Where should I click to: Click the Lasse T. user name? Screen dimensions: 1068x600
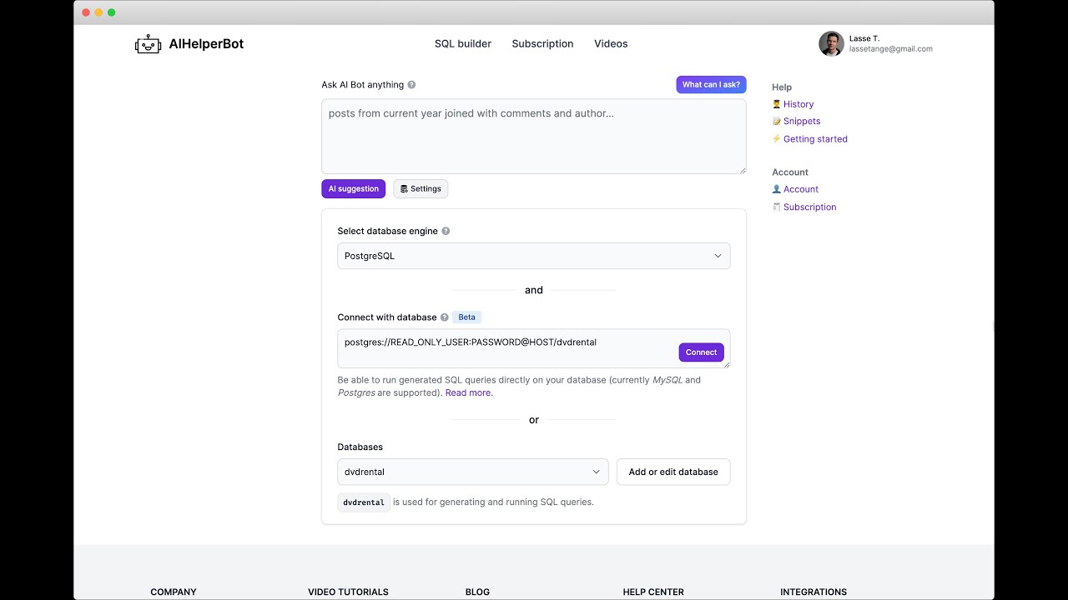(864, 38)
